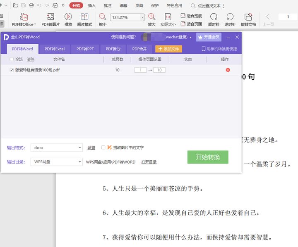
Task: Click the end page range field showing 10
Action: (x=159, y=70)
